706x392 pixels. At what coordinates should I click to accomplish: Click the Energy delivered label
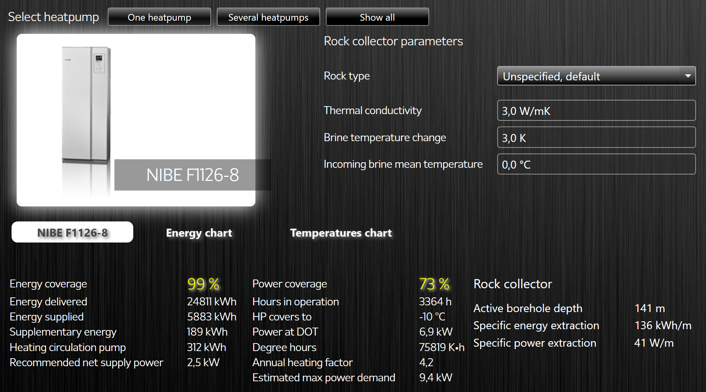49,302
